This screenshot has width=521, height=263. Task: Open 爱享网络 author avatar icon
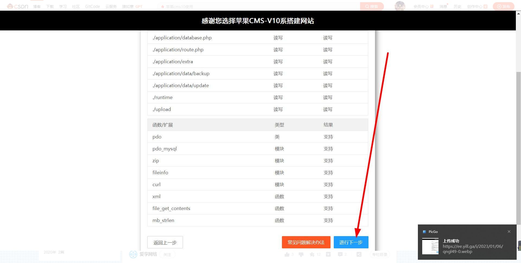(133, 254)
